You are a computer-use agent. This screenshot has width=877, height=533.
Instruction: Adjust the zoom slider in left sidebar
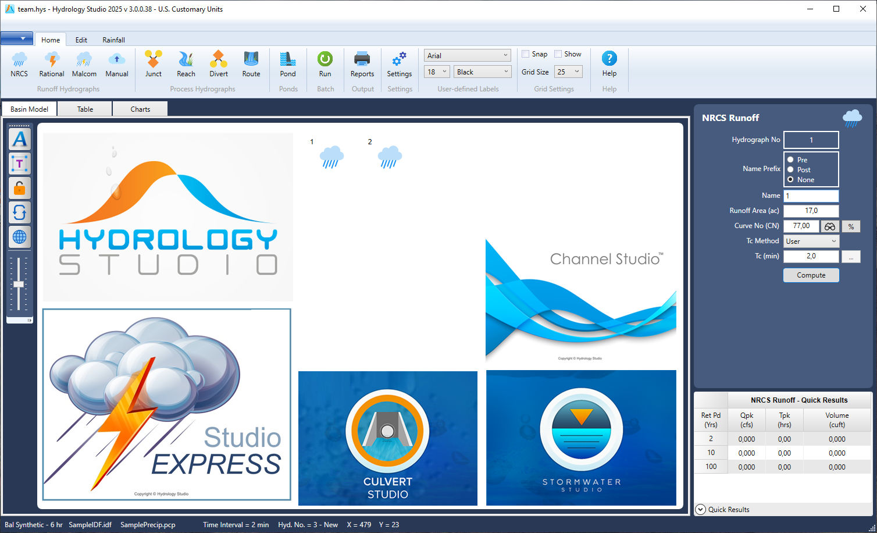[x=19, y=285]
